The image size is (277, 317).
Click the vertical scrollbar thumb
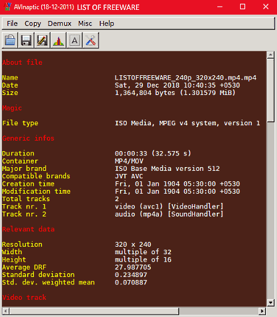click(x=270, y=91)
